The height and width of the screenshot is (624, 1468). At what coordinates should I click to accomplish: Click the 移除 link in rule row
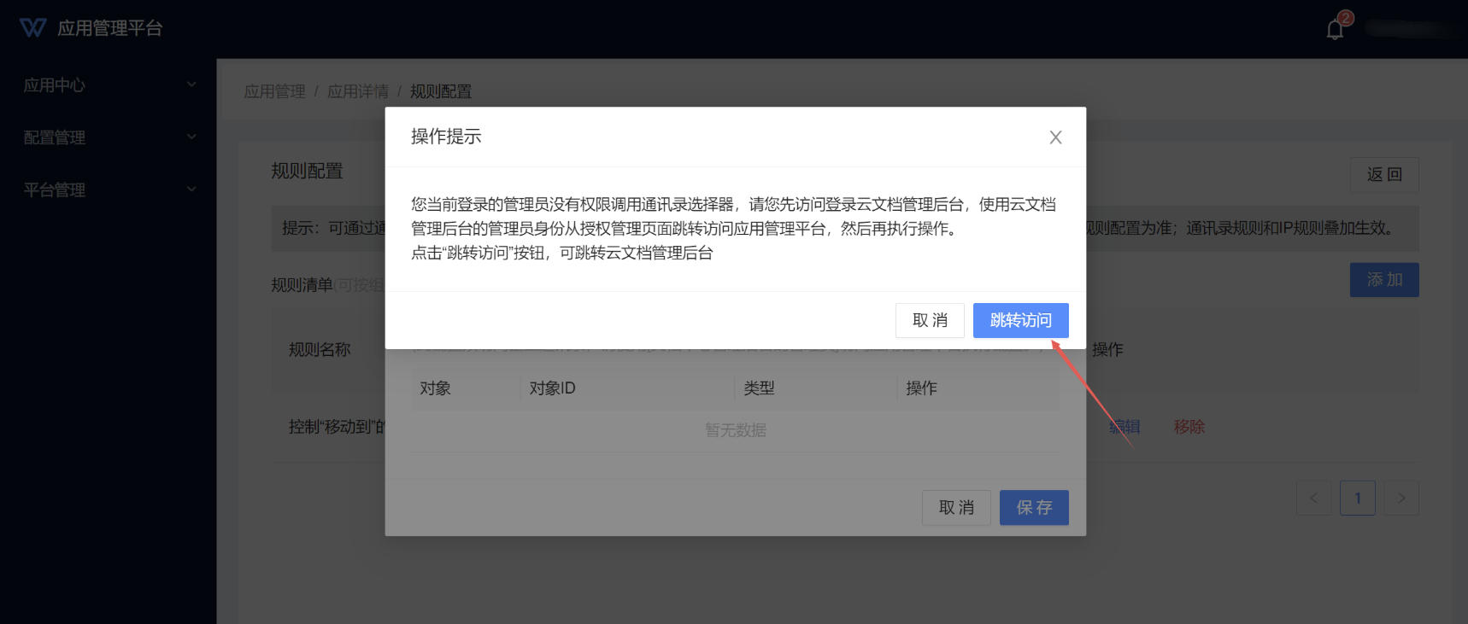pyautogui.click(x=1189, y=427)
